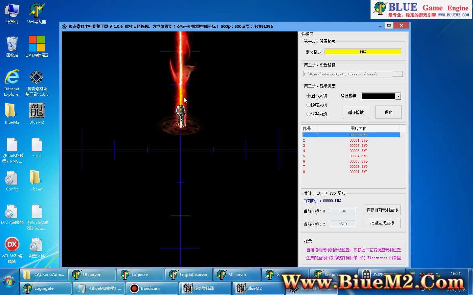Switch to the M2server taskbar item
473x295 pixels.
(237, 275)
